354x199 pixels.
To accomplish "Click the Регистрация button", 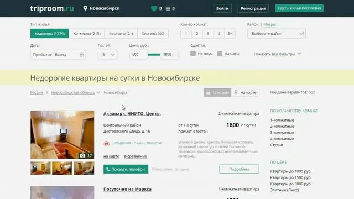I will click(253, 8).
